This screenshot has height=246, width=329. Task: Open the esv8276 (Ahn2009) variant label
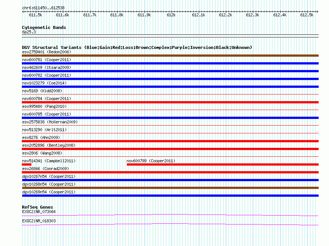(41, 137)
